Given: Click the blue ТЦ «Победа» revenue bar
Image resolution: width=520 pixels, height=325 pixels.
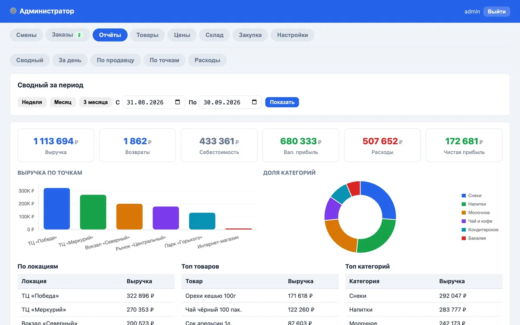Looking at the screenshot, I should pos(57,209).
